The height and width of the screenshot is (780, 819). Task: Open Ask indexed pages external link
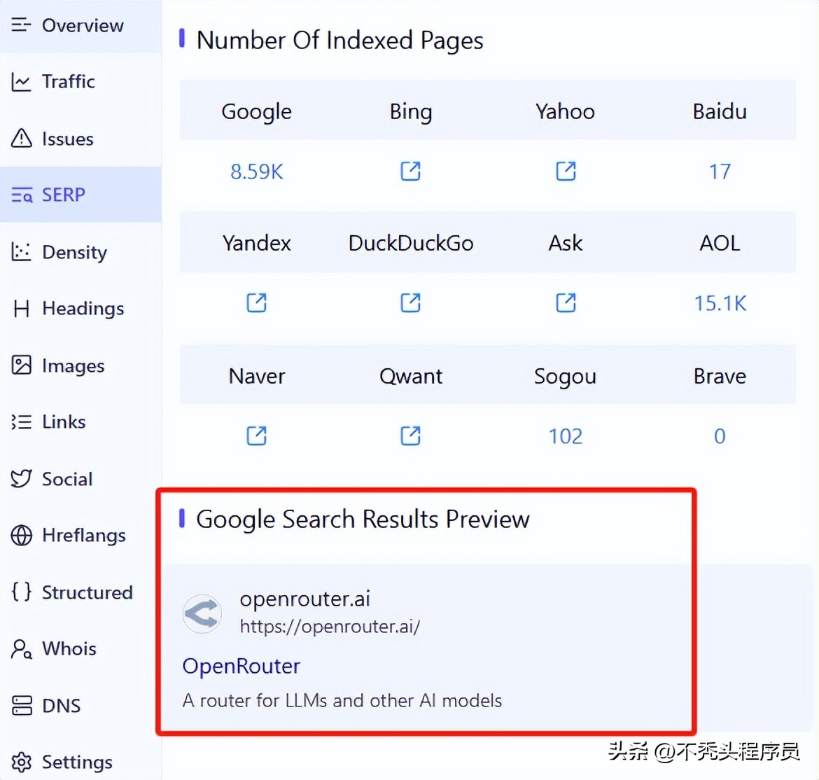click(565, 302)
